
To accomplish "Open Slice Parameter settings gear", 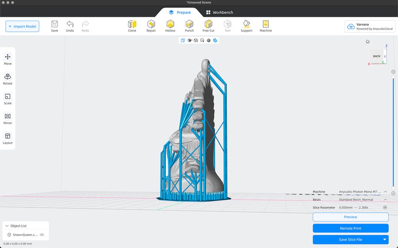I will [x=385, y=207].
